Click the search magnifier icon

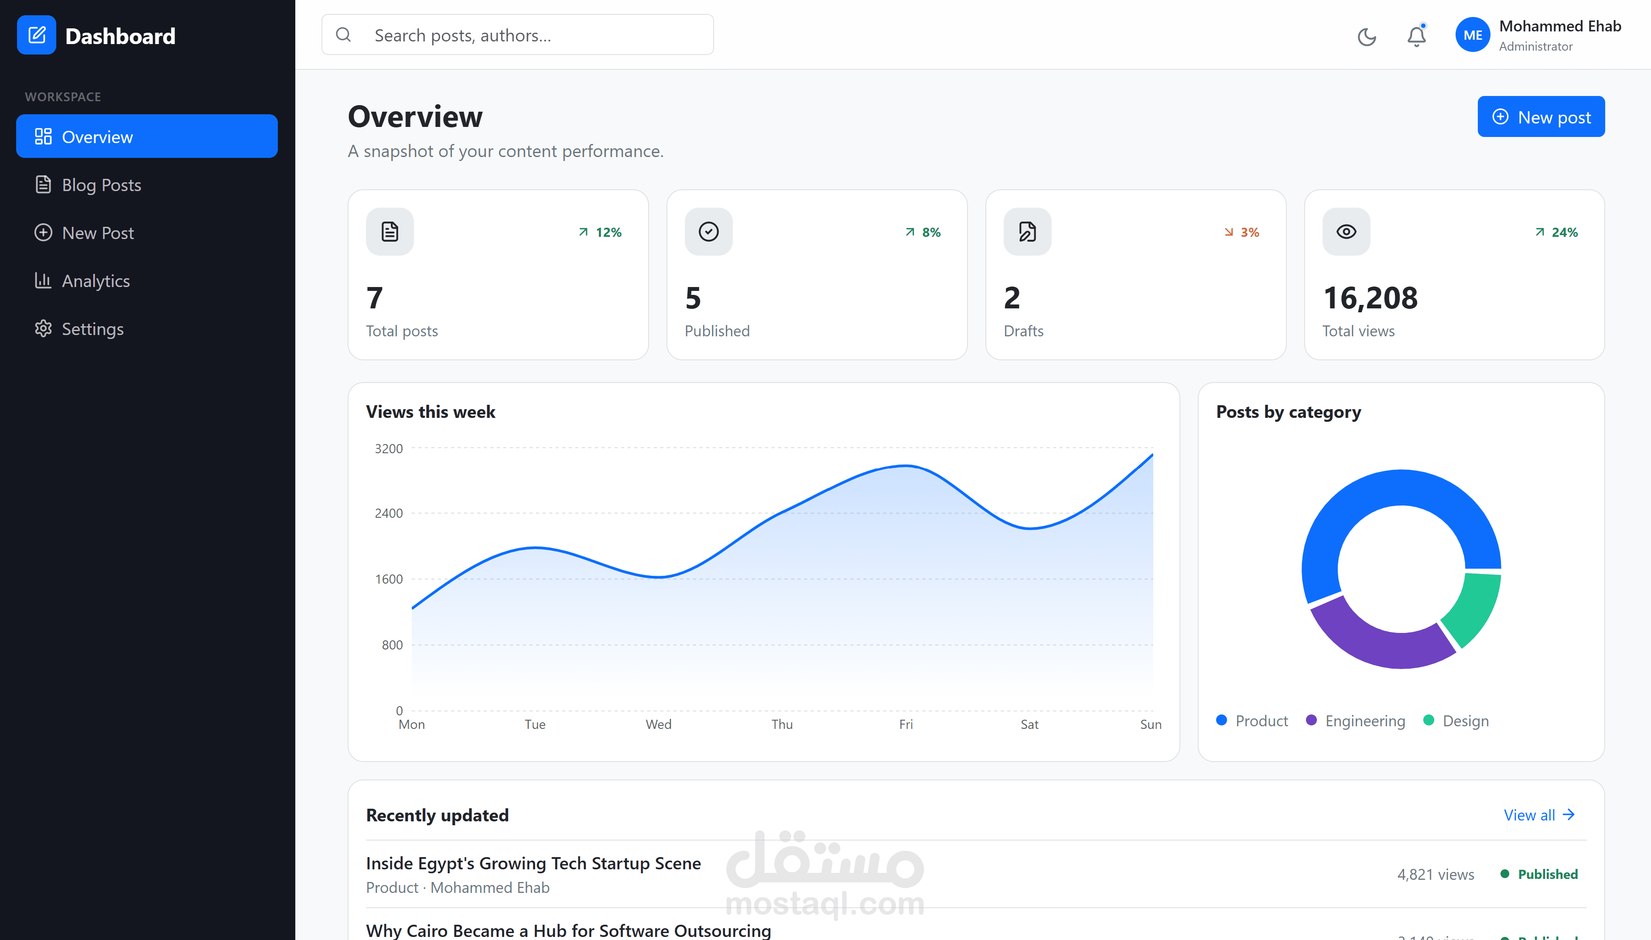click(343, 34)
